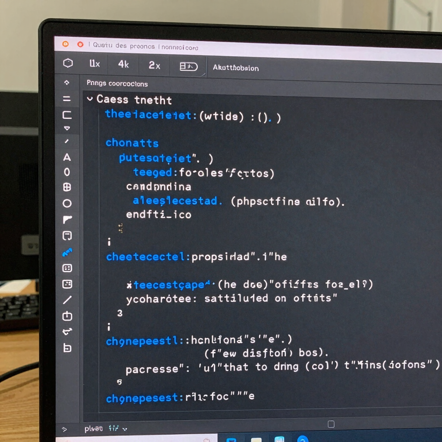442x442 pixels.
Task: Click the second keypad-style grid icon in the sidebar
Action: click(x=67, y=284)
